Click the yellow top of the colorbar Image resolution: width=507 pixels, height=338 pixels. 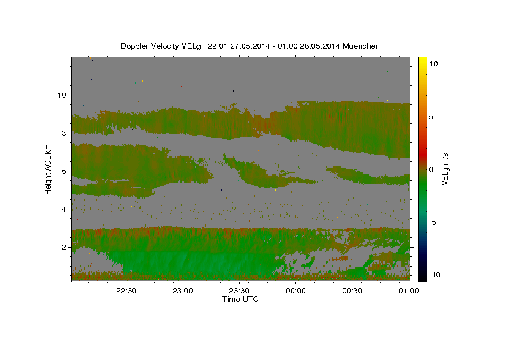point(422,61)
